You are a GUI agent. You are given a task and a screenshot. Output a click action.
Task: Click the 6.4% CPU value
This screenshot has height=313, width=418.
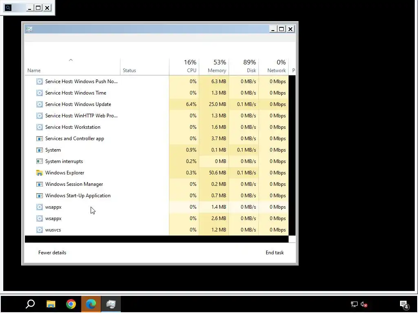(x=191, y=104)
